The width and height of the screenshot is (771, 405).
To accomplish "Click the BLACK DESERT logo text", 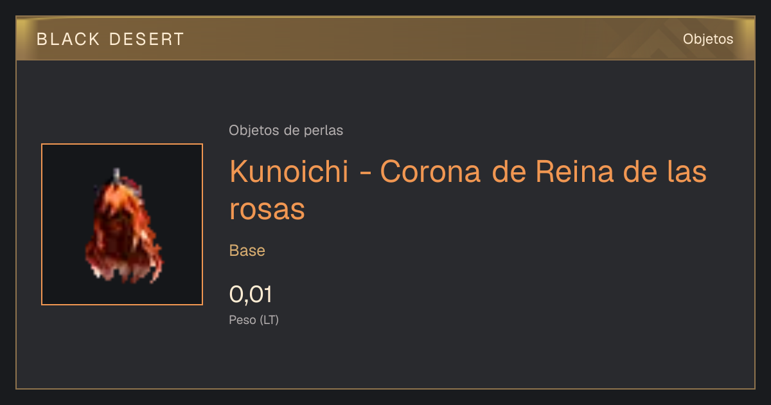I will 111,39.
